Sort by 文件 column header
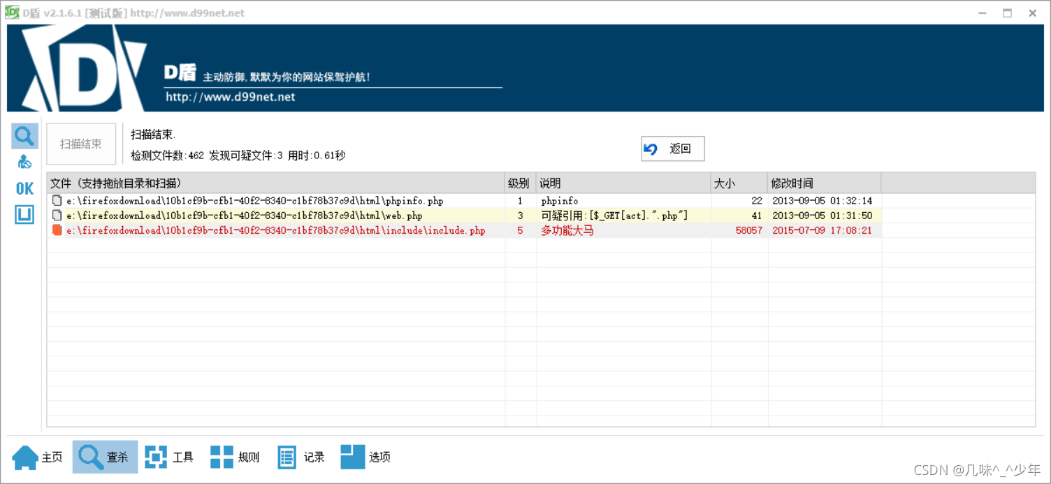Viewport: 1051px width, 484px height. click(x=275, y=183)
